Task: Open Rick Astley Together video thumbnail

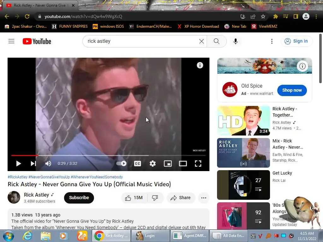Action: (x=243, y=121)
